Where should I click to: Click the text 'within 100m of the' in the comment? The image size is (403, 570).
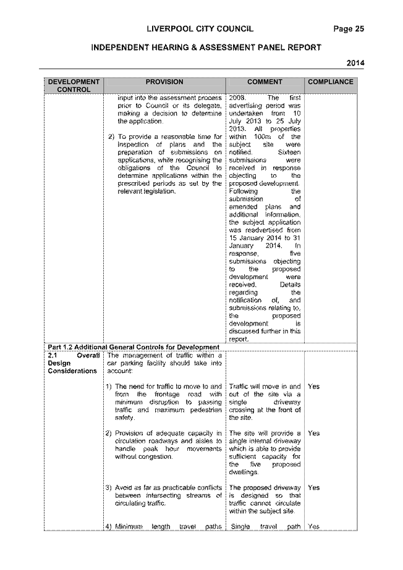[x=265, y=136]
